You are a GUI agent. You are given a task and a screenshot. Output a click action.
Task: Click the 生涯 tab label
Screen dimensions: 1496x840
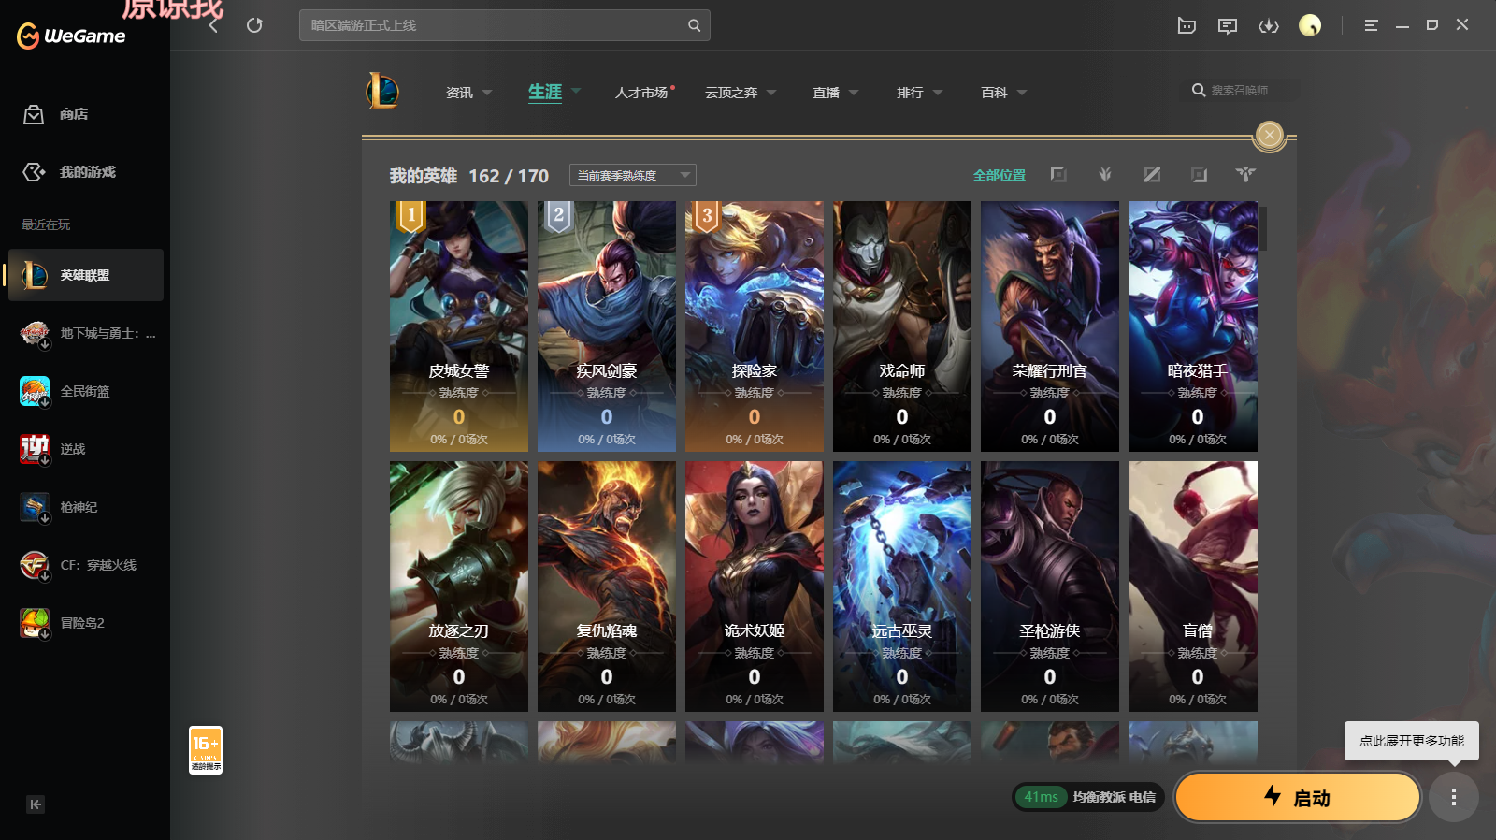click(545, 92)
